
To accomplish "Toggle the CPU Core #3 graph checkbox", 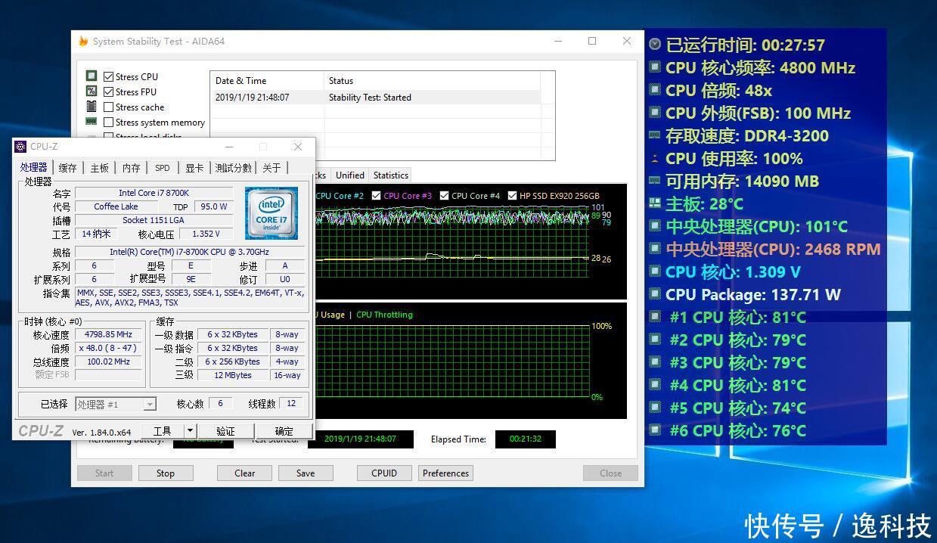I will [x=377, y=196].
